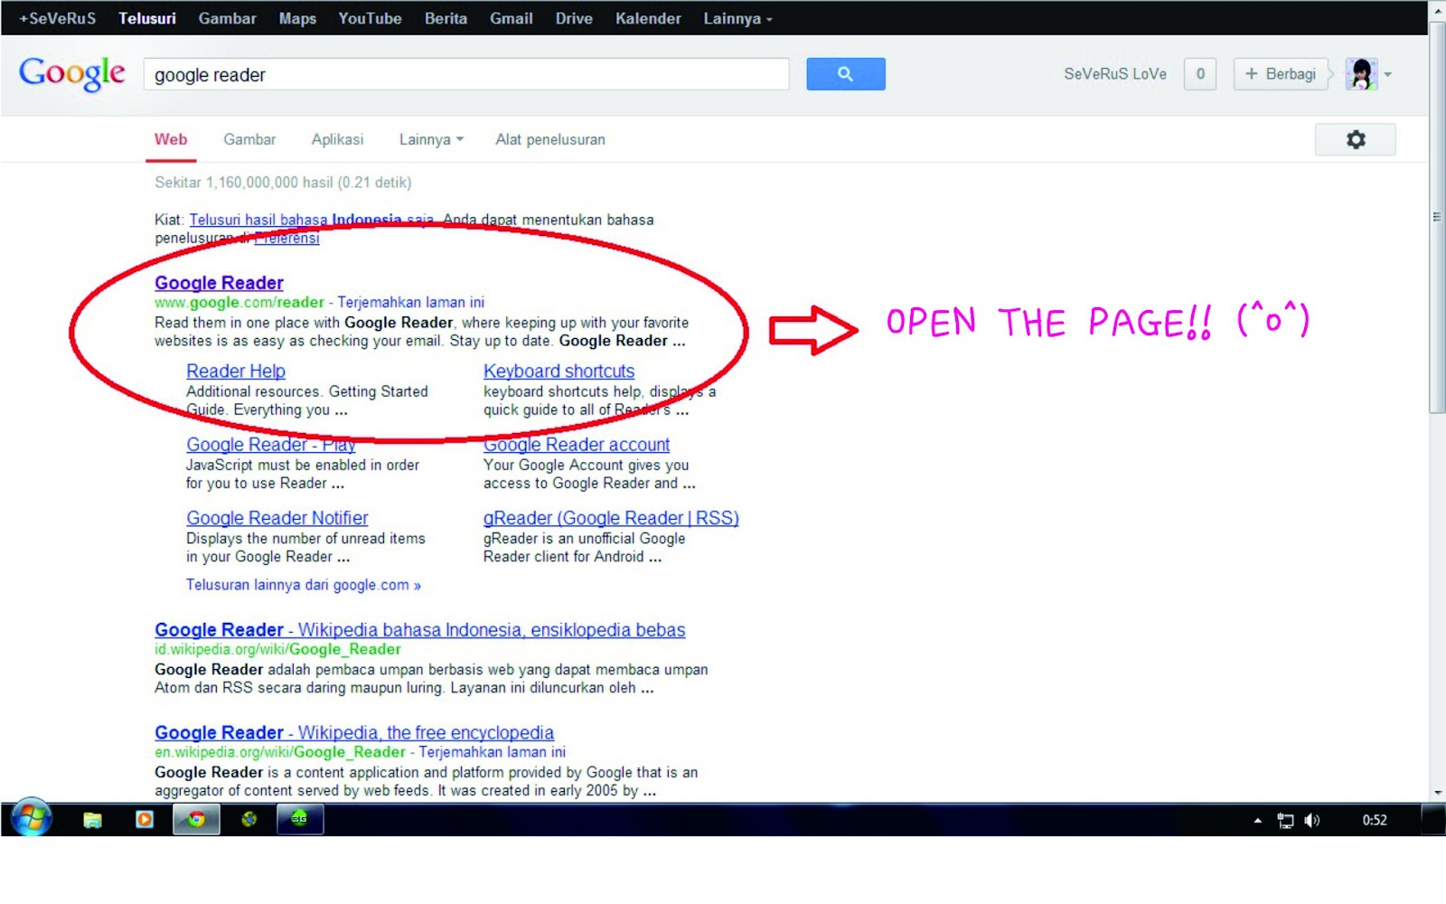1446x904 pixels.
Task: Click the taskbar clock showing 0:52
Action: point(1375,821)
